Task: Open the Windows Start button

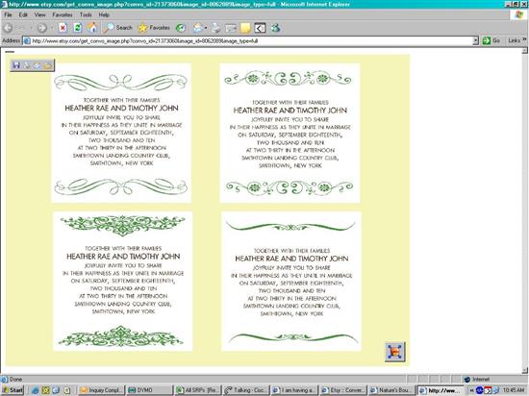Action: [x=13, y=390]
